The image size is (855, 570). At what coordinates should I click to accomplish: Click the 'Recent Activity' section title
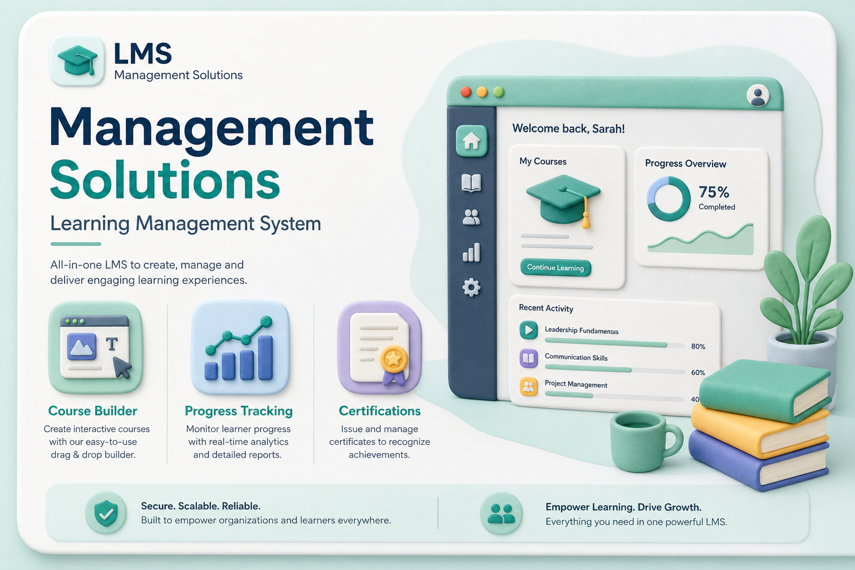click(x=546, y=308)
